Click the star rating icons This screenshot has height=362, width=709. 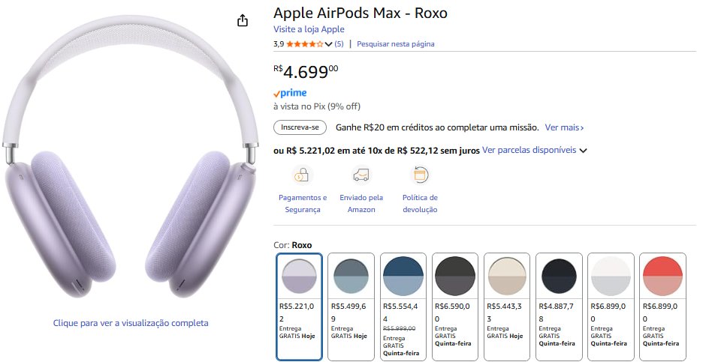click(x=304, y=44)
